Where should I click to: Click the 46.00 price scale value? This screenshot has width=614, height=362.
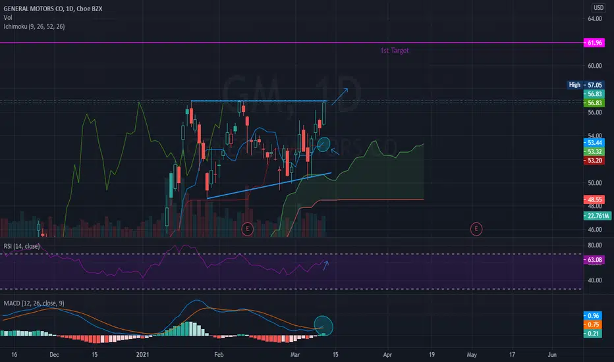click(x=594, y=229)
